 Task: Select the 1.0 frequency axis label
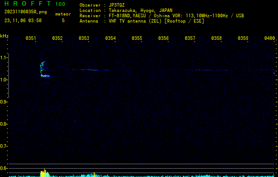(4, 80)
